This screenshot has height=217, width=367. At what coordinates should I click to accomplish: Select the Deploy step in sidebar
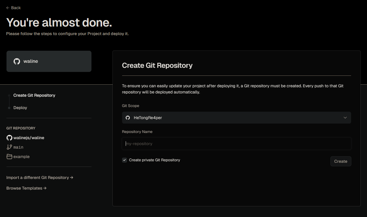coord(20,108)
